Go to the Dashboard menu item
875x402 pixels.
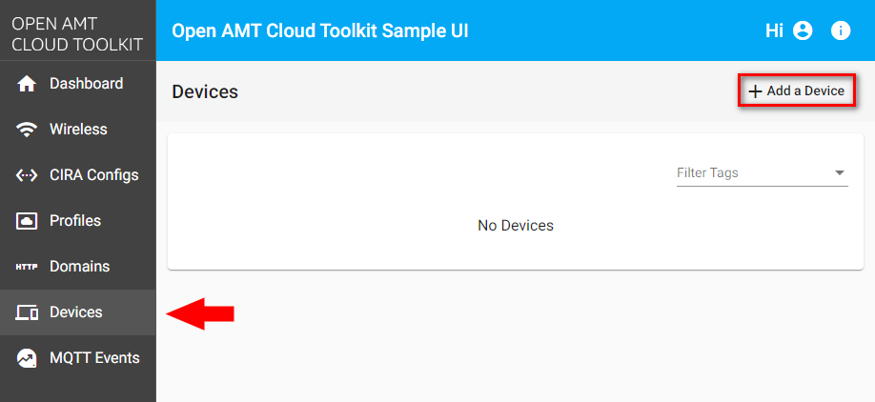[86, 84]
